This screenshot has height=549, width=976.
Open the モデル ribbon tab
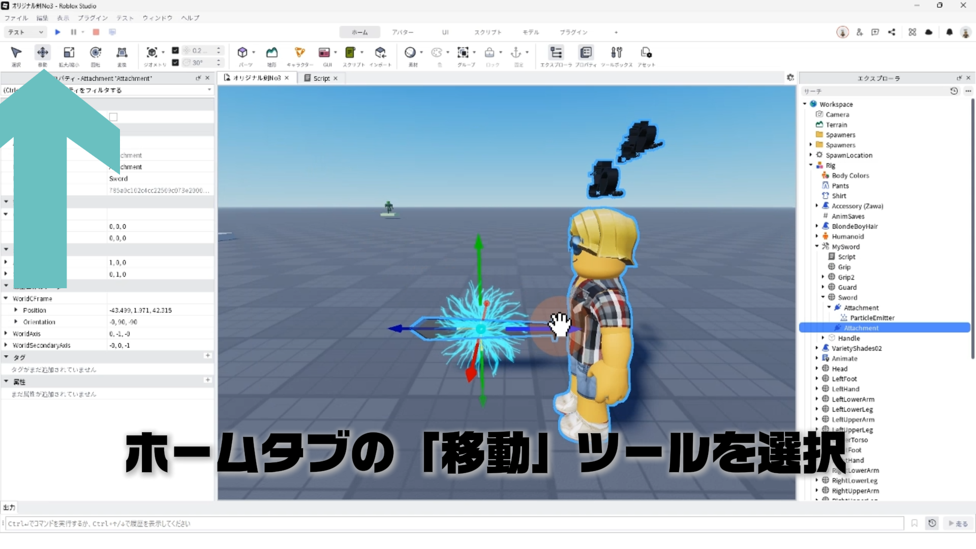point(530,32)
